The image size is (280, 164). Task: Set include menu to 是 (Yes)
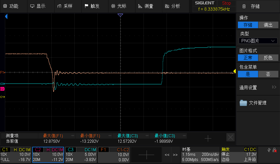click(x=248, y=74)
